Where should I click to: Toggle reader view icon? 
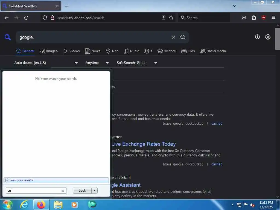click(164, 17)
